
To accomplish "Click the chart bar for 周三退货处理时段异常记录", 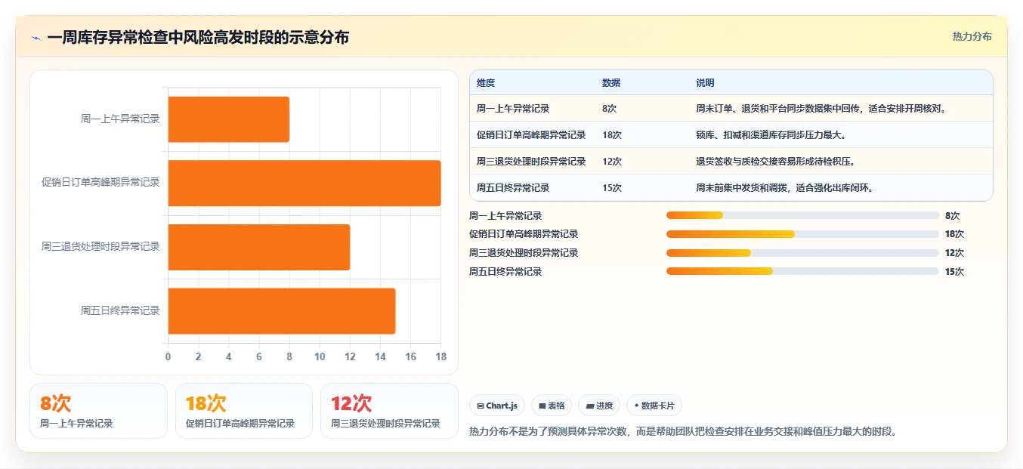I will coord(258,247).
